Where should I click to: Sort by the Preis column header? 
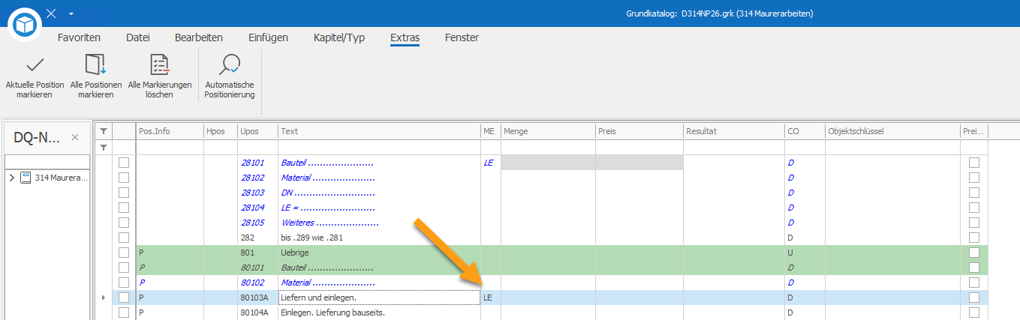[639, 131]
